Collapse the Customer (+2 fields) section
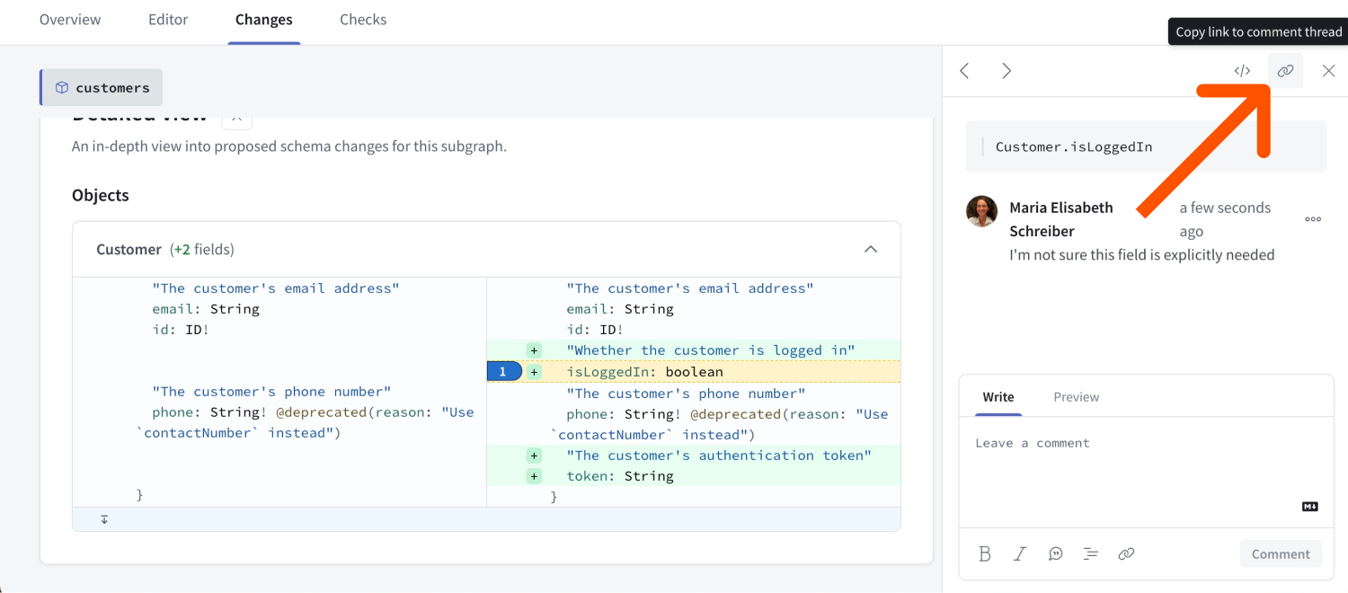 tap(870, 249)
